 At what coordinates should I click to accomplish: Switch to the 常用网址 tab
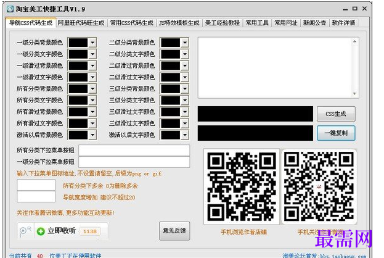click(x=285, y=23)
